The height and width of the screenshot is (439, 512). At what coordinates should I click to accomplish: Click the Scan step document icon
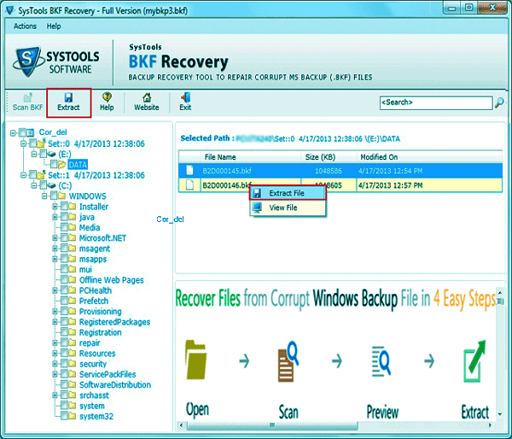[x=288, y=361]
